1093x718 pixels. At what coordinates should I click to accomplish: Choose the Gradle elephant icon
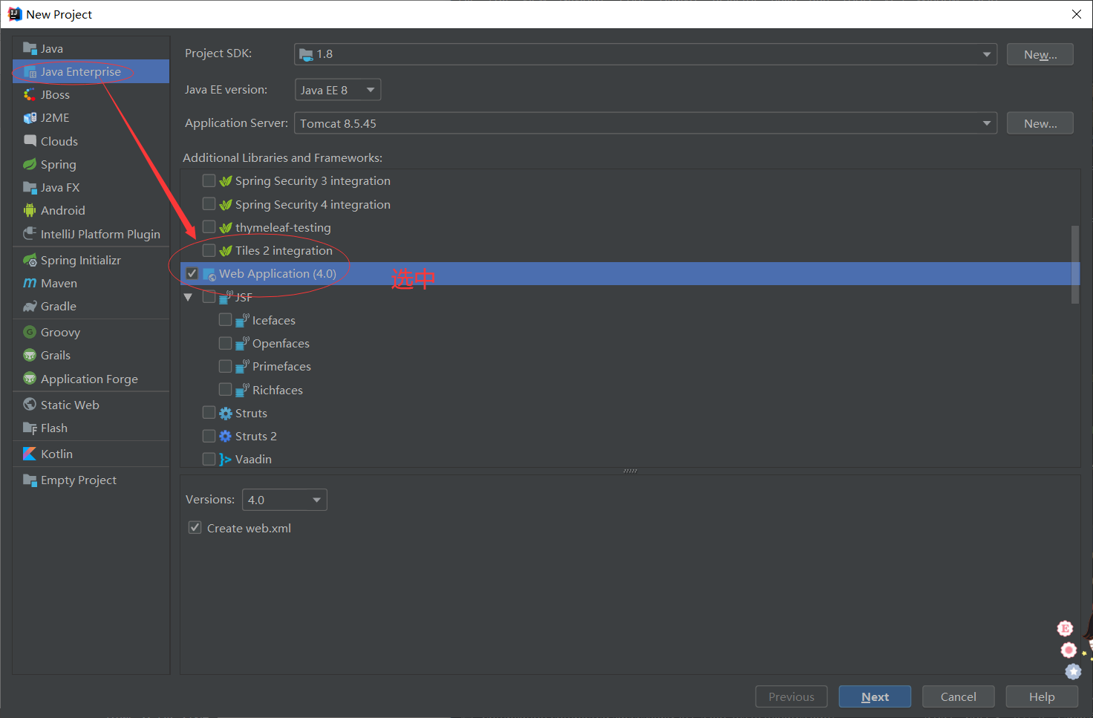point(30,306)
